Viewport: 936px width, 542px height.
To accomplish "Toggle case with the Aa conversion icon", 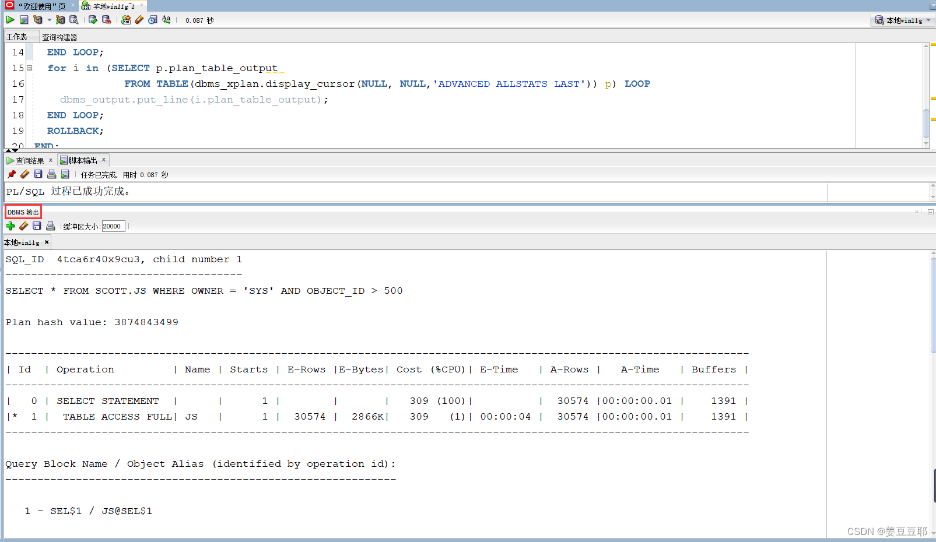I will 166,19.
